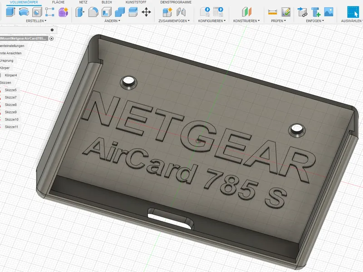This screenshot has height=272, width=363.
Task: Collapse the browser panel with round button
Action: (x=52, y=30)
